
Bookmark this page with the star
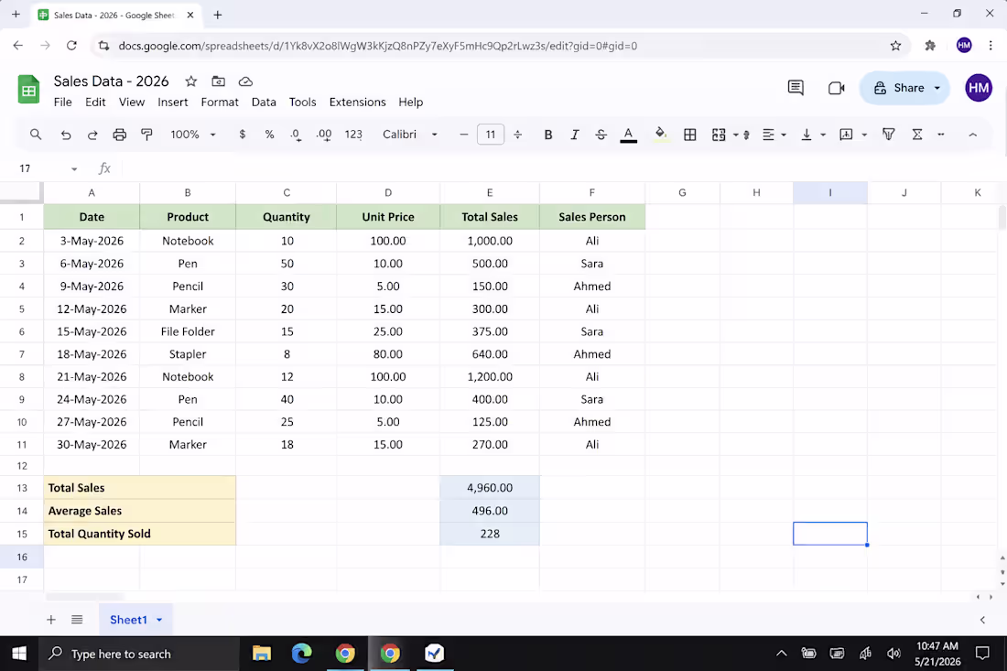point(895,46)
